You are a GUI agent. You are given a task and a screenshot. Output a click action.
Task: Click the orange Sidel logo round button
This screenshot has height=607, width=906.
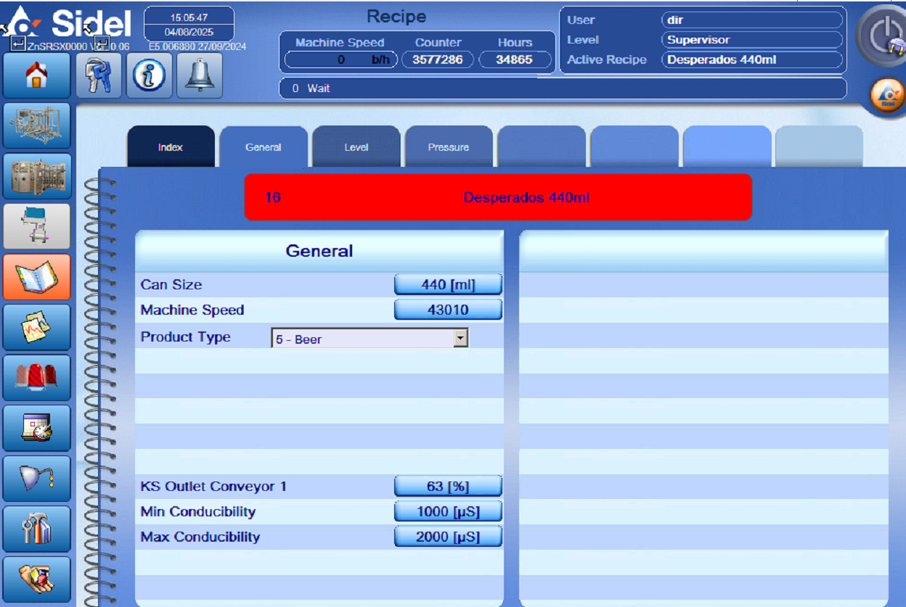point(888,95)
